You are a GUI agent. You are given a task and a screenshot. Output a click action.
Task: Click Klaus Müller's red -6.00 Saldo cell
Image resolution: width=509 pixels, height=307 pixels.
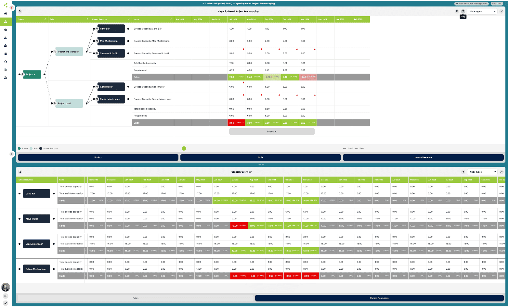click(239, 226)
